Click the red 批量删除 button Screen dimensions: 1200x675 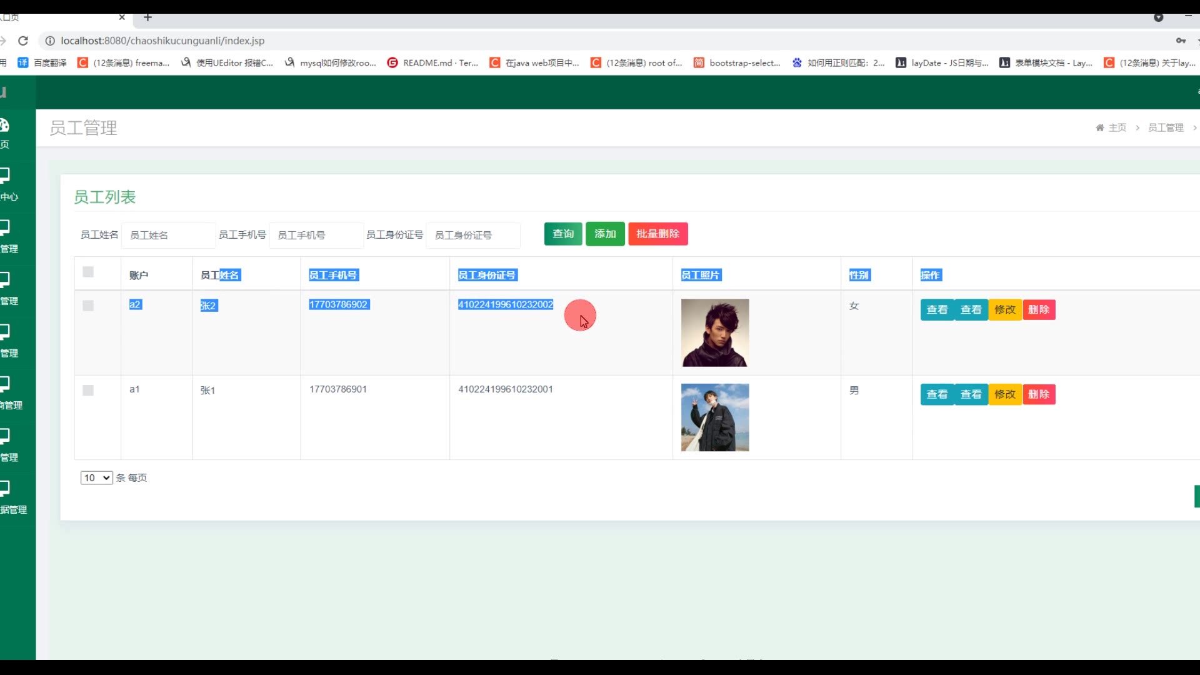pos(657,234)
